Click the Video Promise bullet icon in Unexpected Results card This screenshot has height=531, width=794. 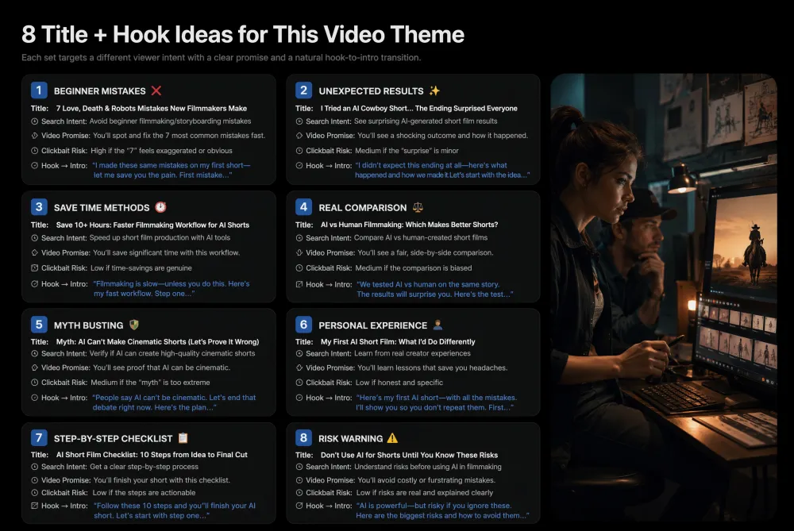(299, 136)
